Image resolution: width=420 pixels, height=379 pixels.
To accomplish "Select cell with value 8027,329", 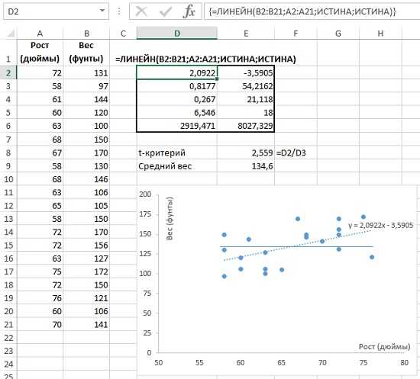I will [246, 125].
